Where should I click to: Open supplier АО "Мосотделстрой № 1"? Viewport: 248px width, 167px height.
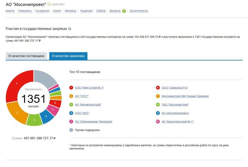177,122
